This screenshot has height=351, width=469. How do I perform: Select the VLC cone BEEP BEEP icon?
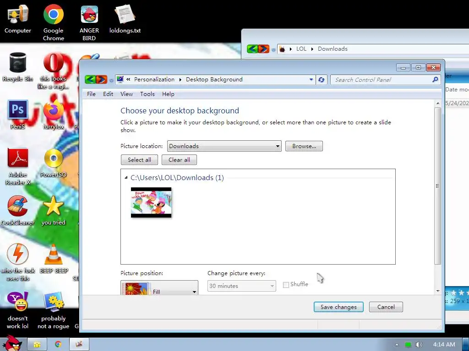53,259
